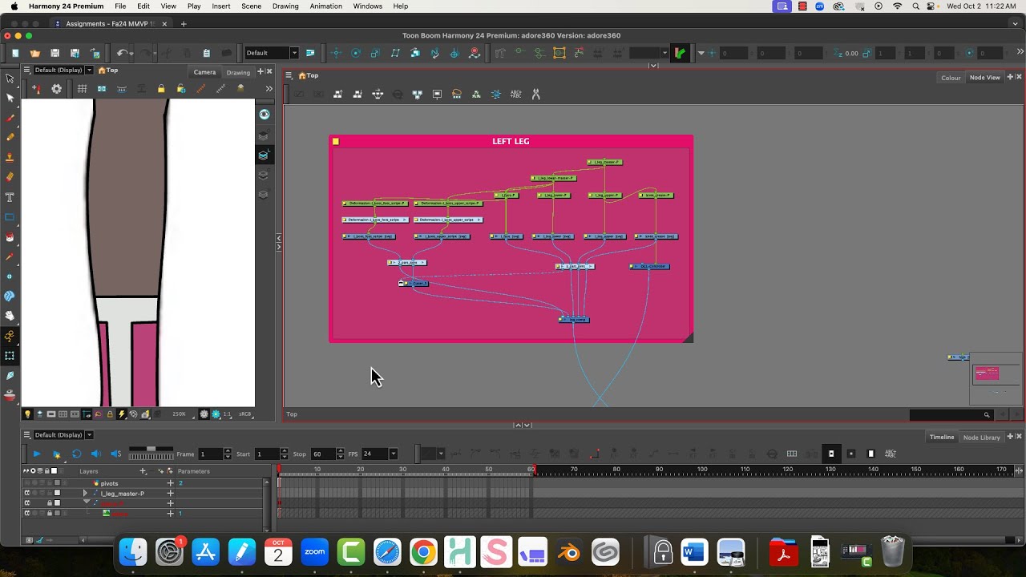Open the Scene menu

(251, 6)
